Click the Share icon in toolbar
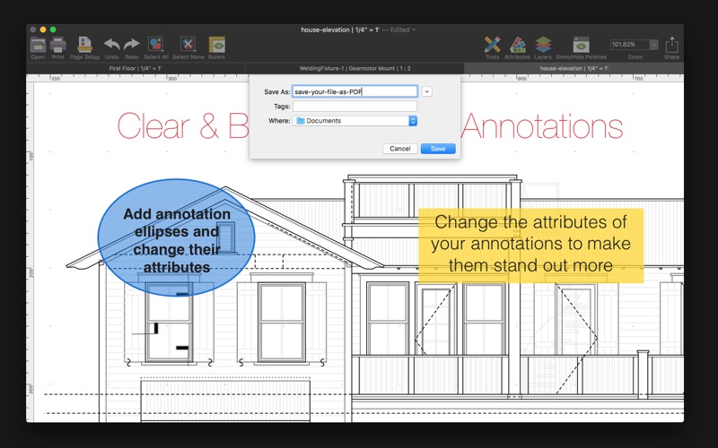 pyautogui.click(x=671, y=45)
